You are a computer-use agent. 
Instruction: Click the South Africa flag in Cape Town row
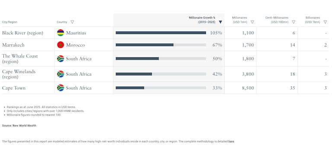(61, 88)
